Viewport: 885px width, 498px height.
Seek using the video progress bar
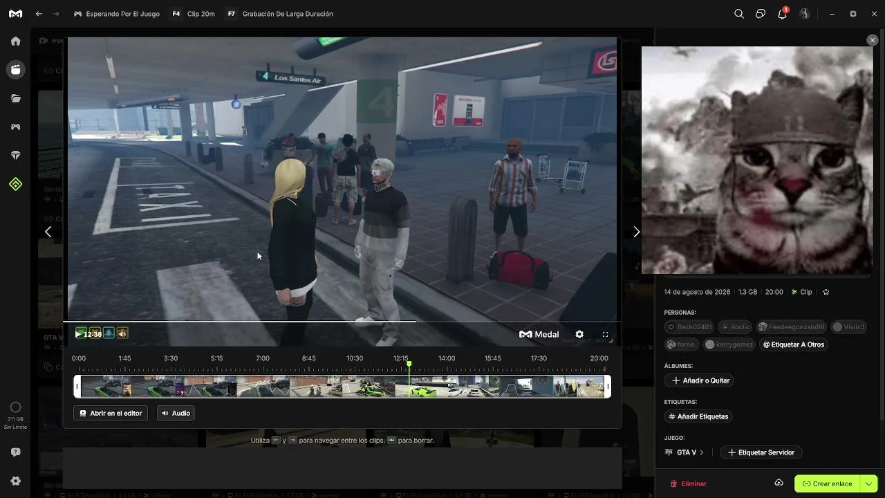[342, 321]
